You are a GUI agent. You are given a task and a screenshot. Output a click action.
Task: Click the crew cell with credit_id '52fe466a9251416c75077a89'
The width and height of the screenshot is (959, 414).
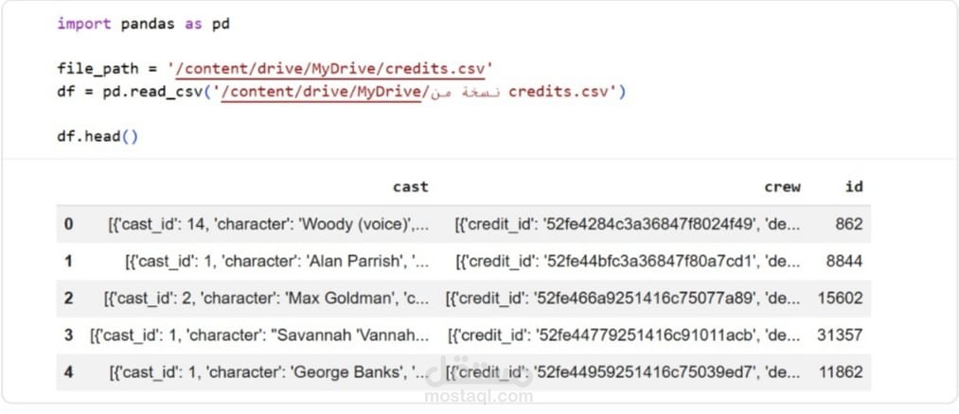pyautogui.click(x=622, y=298)
